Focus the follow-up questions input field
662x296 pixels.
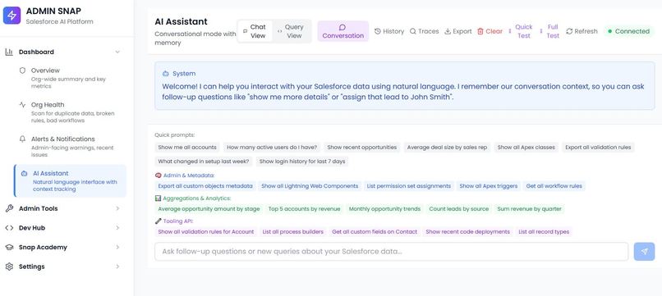(392, 251)
